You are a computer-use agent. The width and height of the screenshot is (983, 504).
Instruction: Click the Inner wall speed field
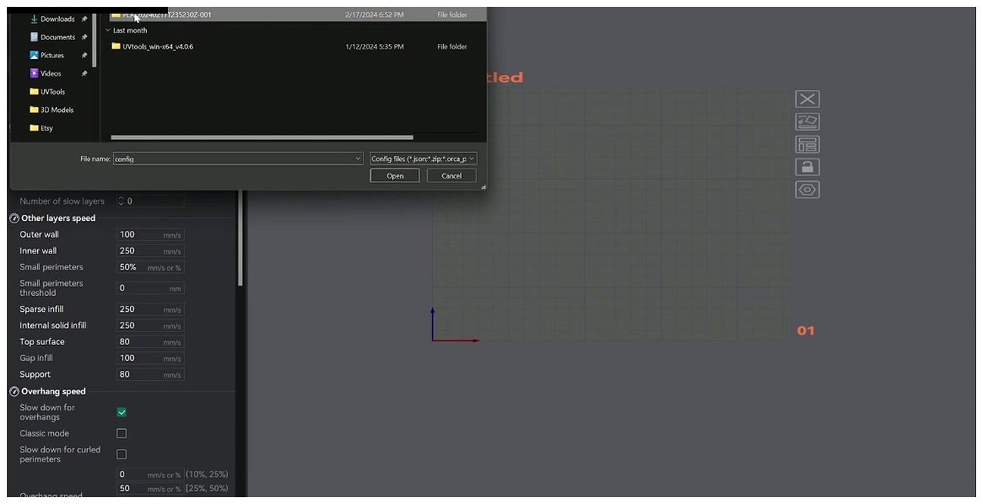150,251
